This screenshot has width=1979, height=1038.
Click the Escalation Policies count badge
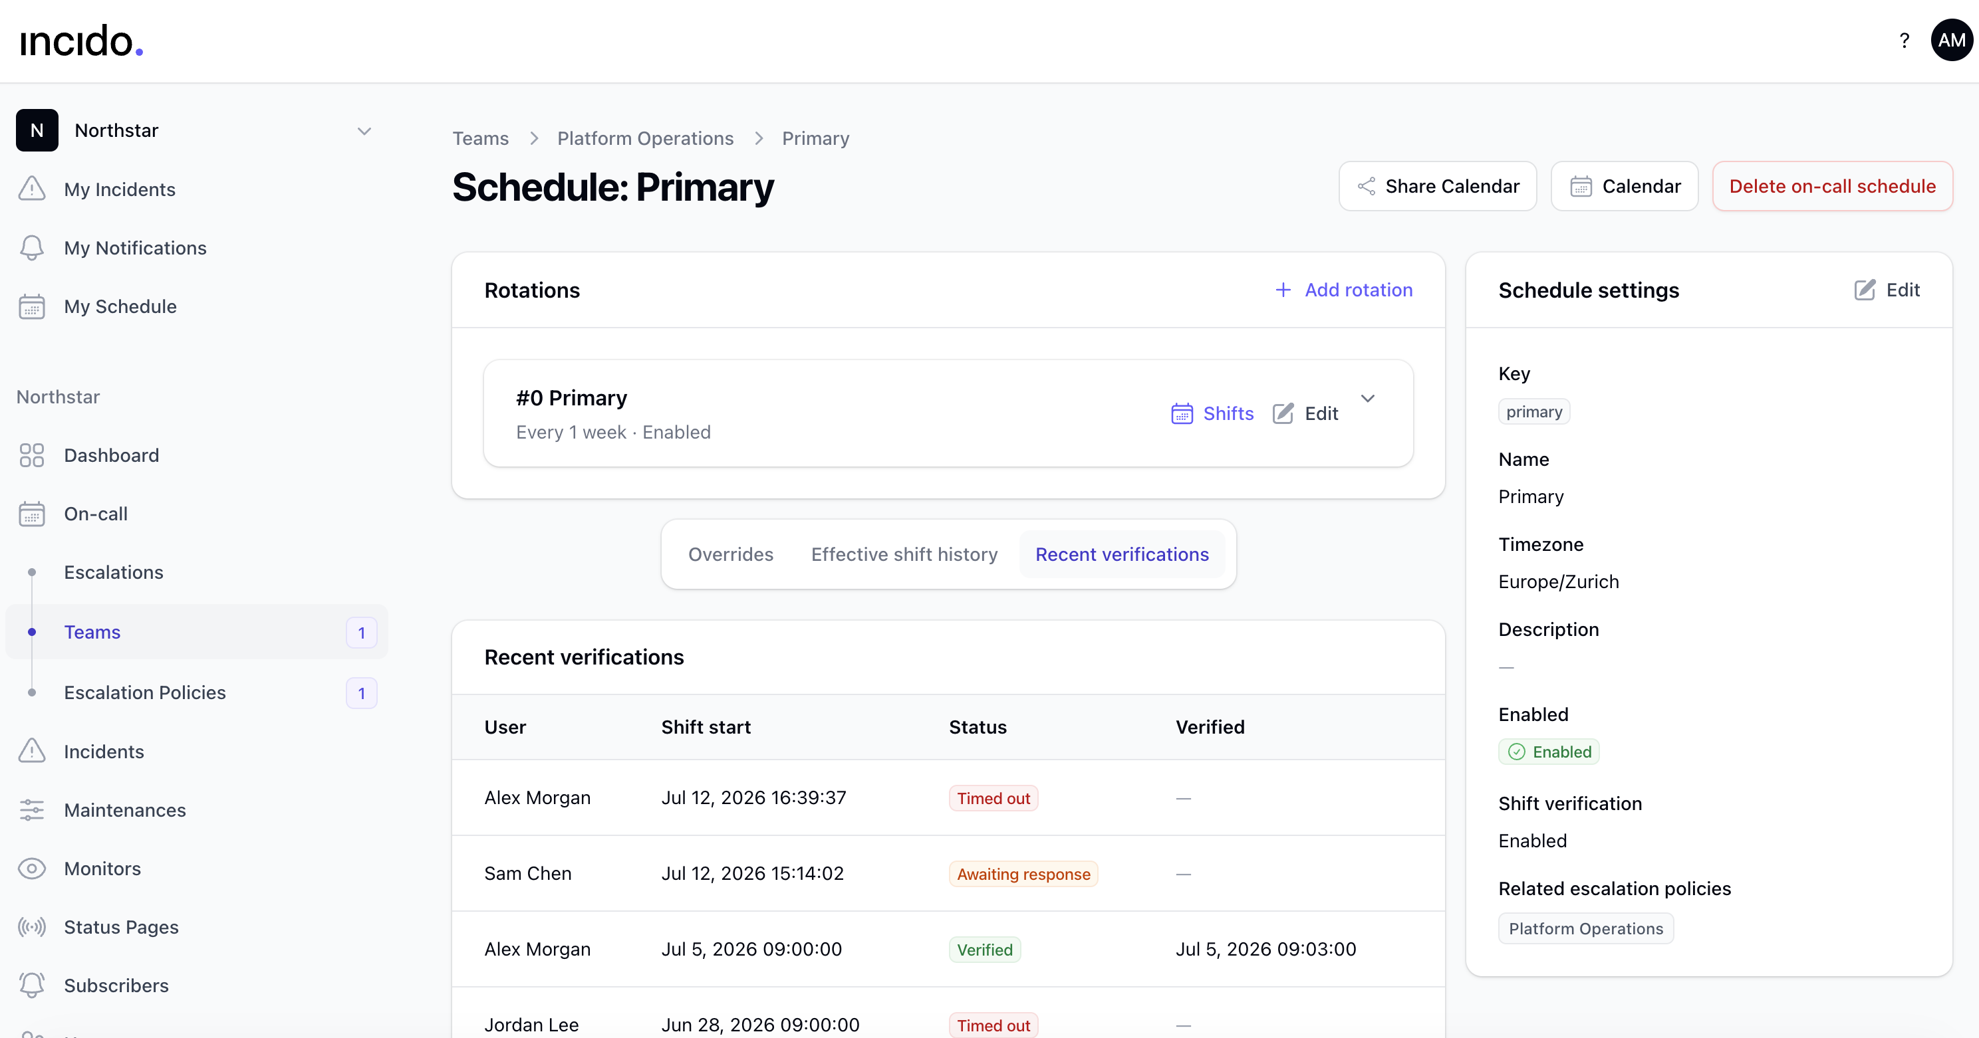click(x=362, y=693)
